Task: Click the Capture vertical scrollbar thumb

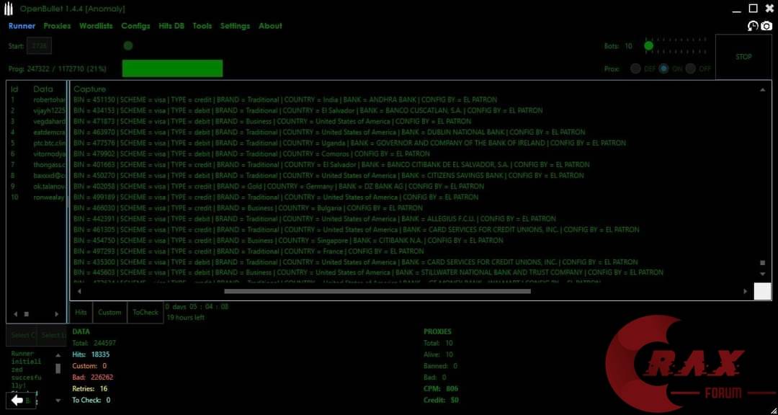Action: tap(763, 262)
